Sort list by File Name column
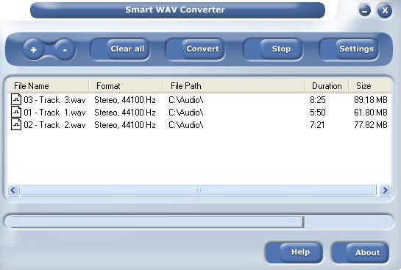The height and width of the screenshot is (270, 401). tap(48, 86)
